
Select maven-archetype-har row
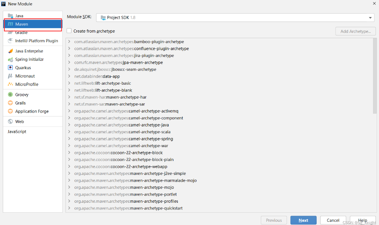219,97
